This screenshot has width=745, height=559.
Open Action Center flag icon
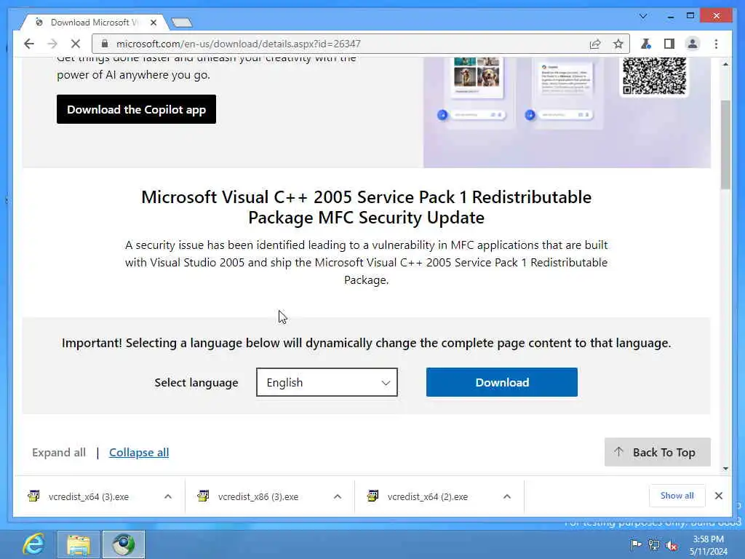coord(636,544)
